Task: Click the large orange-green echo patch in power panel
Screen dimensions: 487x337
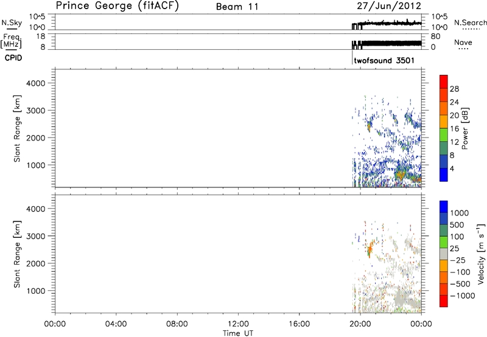Action: pos(401,175)
